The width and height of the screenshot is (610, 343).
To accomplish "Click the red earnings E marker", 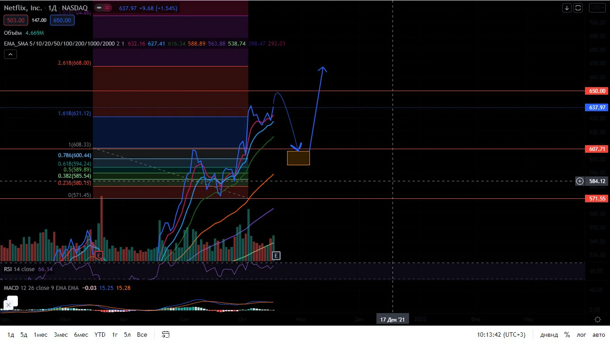I will pyautogui.click(x=99, y=255).
